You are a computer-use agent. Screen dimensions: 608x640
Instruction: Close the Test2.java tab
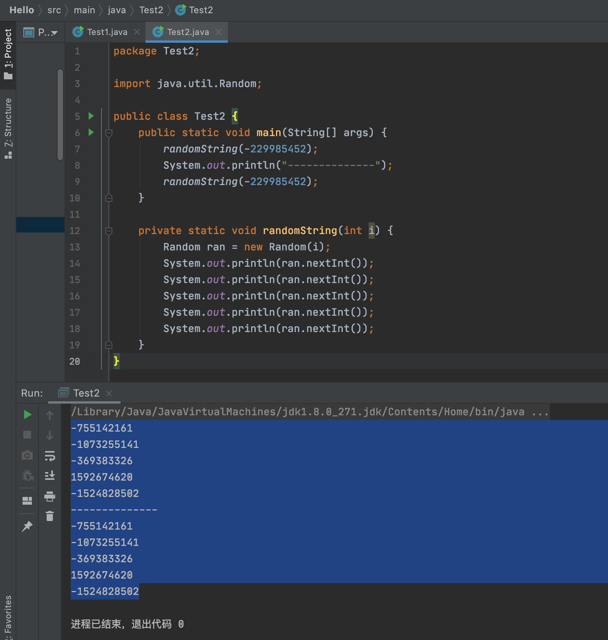point(218,32)
